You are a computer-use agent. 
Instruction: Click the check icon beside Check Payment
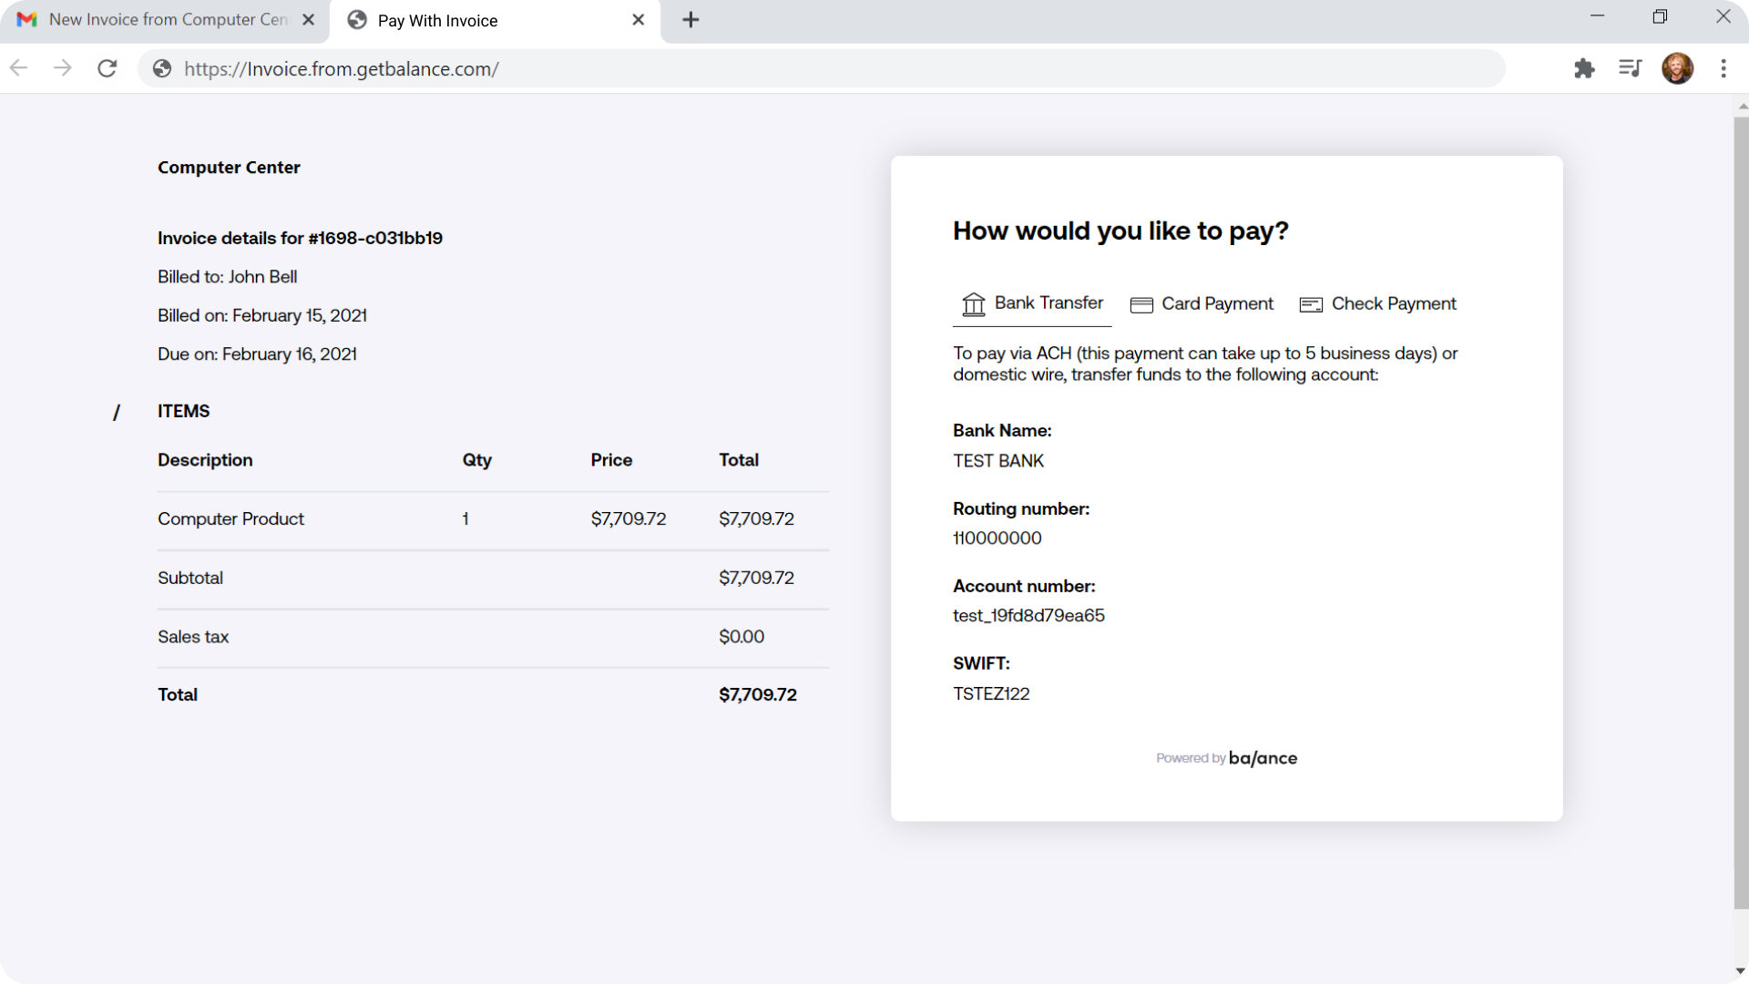point(1311,304)
